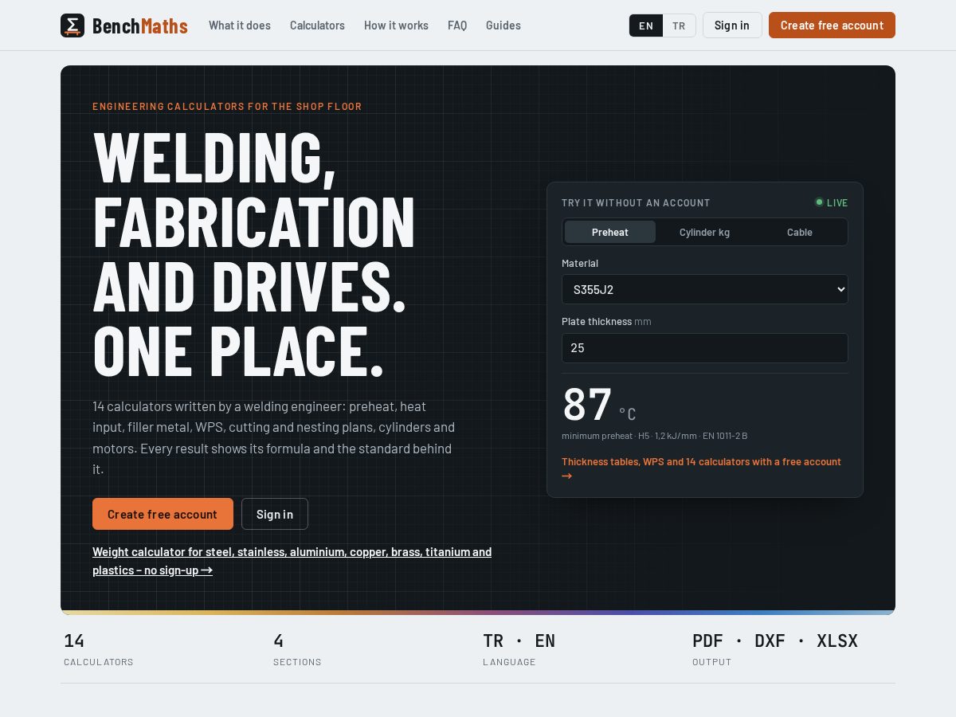Jump to FAQ in the top nav

pyautogui.click(x=457, y=25)
